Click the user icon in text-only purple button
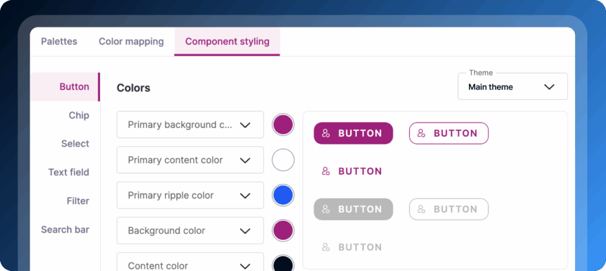The height and width of the screenshot is (271, 606). tap(326, 172)
